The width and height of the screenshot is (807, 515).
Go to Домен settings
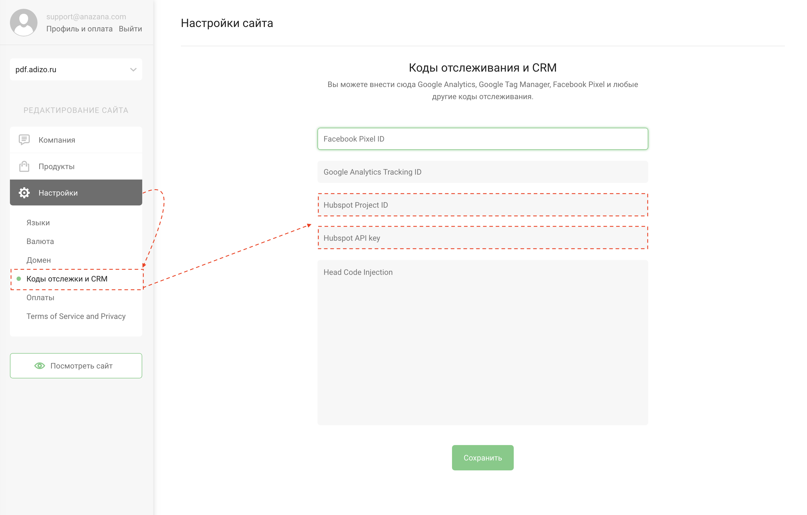pyautogui.click(x=39, y=260)
